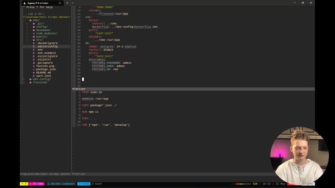Open the .env file in tree
335x188 pixels.
pos(40,50)
